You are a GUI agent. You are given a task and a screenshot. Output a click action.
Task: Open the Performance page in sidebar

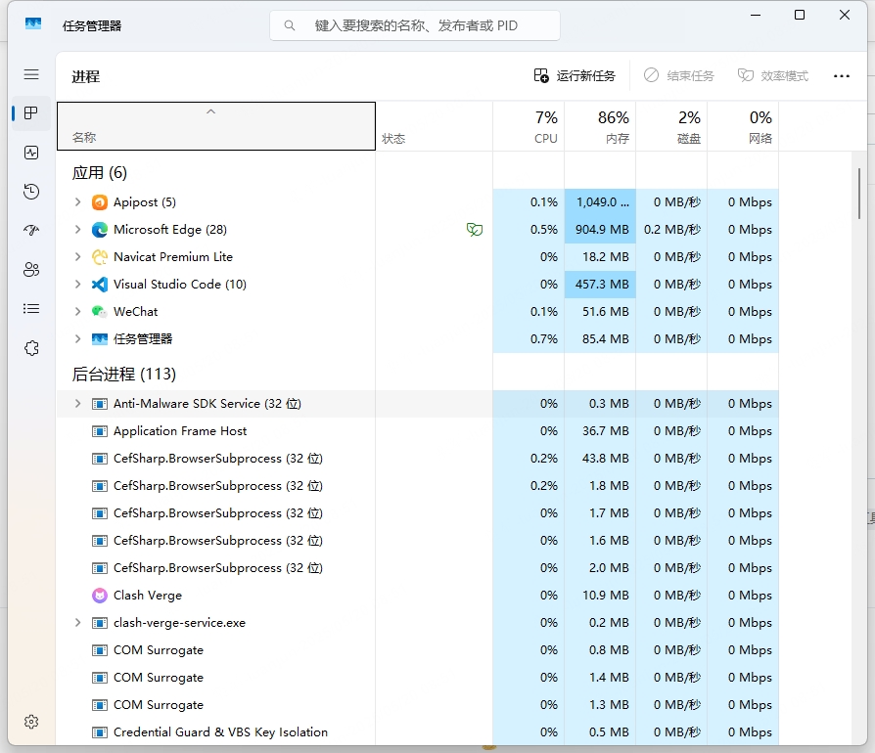[31, 153]
